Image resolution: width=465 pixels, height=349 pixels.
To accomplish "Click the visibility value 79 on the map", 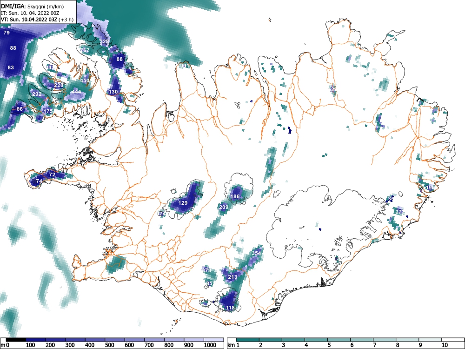I will 7,33.
